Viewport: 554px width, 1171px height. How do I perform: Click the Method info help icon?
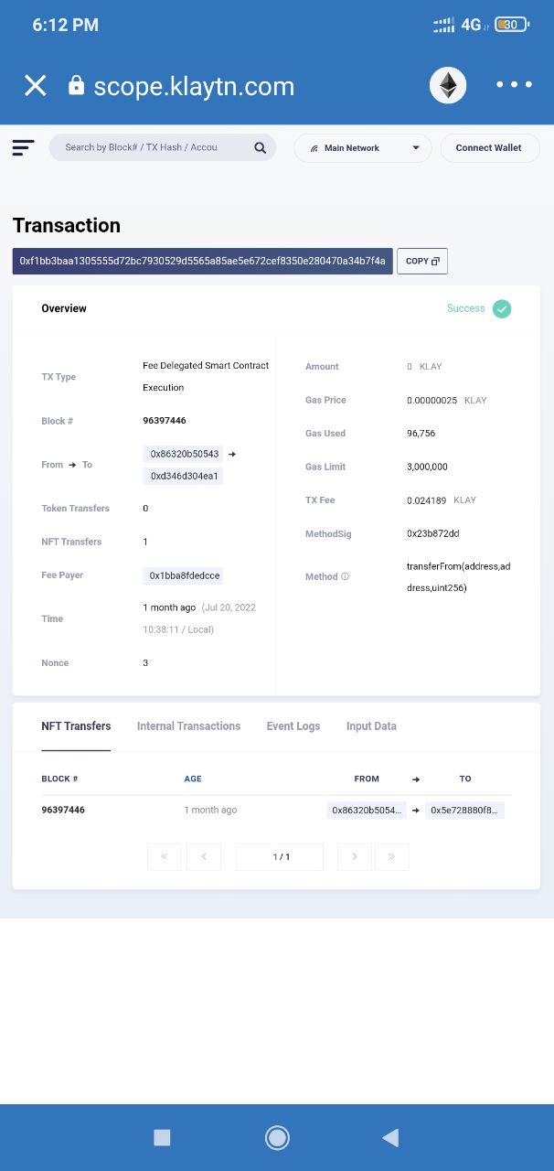[x=345, y=577]
